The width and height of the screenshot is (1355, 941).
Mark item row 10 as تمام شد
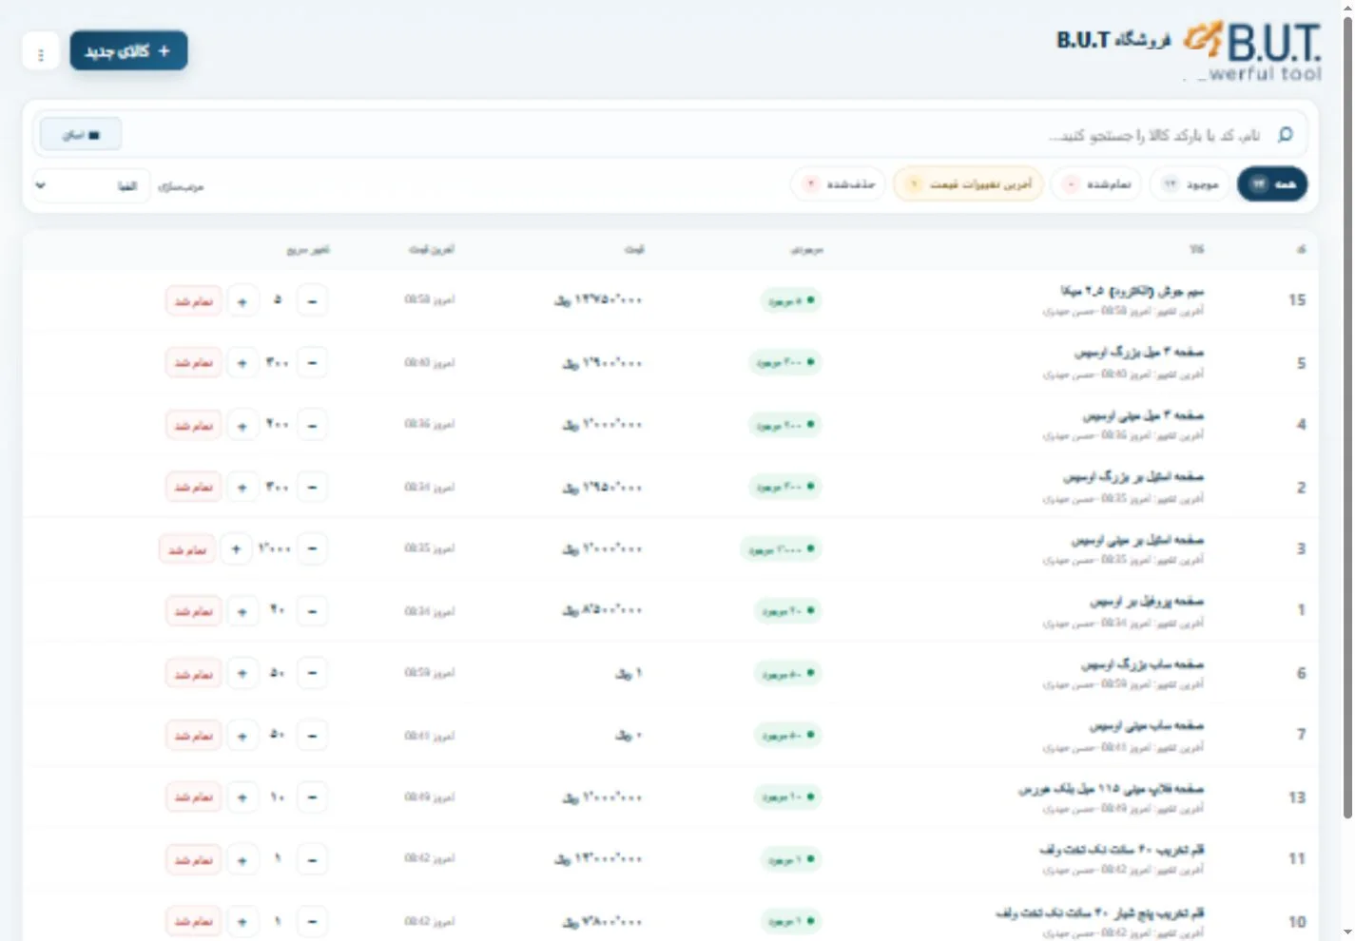pyautogui.click(x=193, y=922)
